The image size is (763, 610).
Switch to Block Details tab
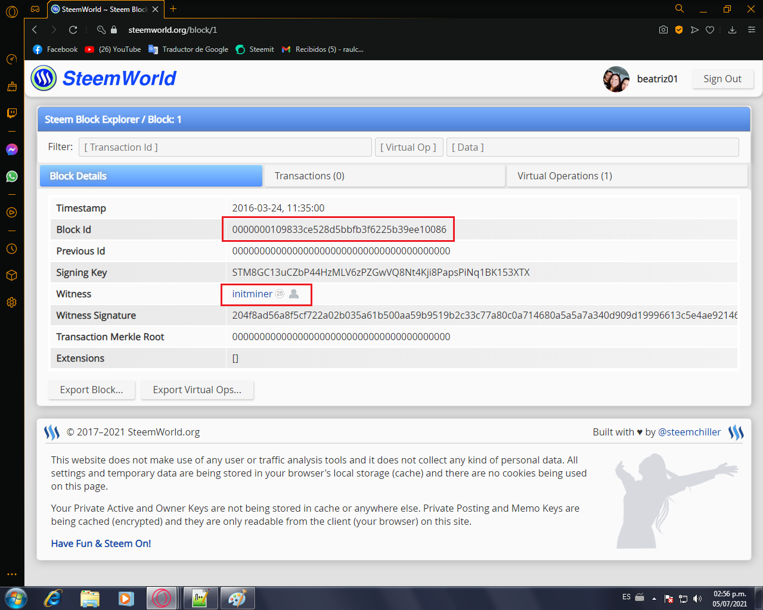click(x=151, y=176)
